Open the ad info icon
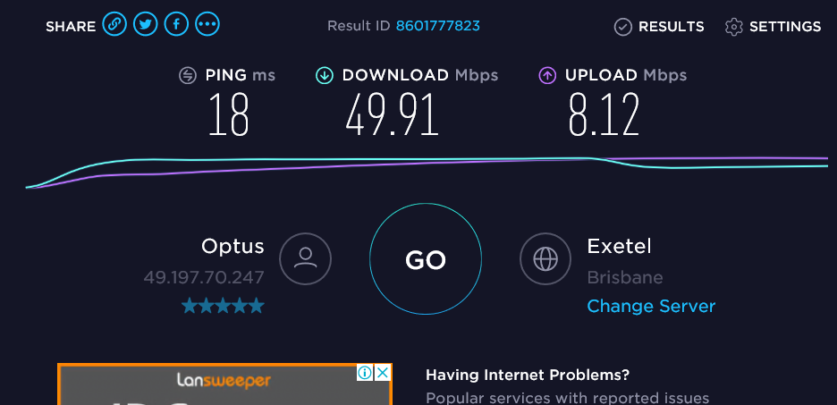 tap(365, 373)
